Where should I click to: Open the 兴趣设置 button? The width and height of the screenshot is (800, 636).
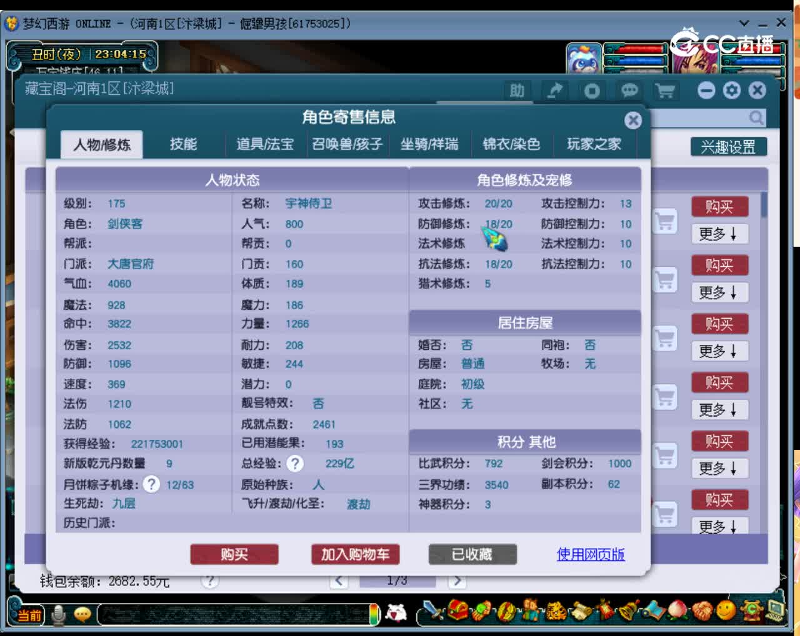pos(728,147)
